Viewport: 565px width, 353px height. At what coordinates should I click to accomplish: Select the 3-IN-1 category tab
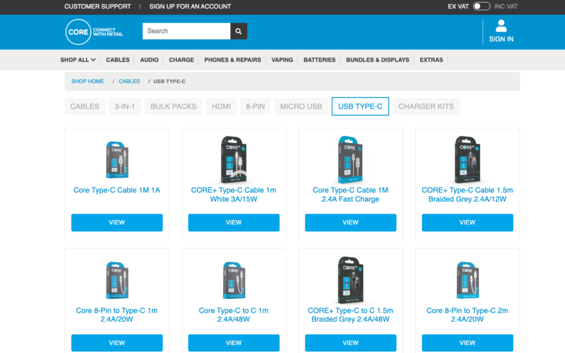click(x=125, y=106)
